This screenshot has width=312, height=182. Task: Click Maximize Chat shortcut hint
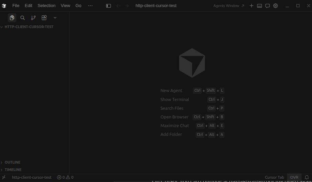[192, 126]
